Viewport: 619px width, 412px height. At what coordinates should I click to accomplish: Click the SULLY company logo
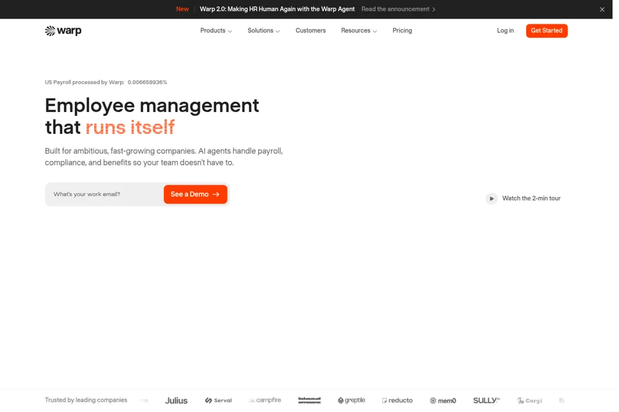(x=486, y=400)
